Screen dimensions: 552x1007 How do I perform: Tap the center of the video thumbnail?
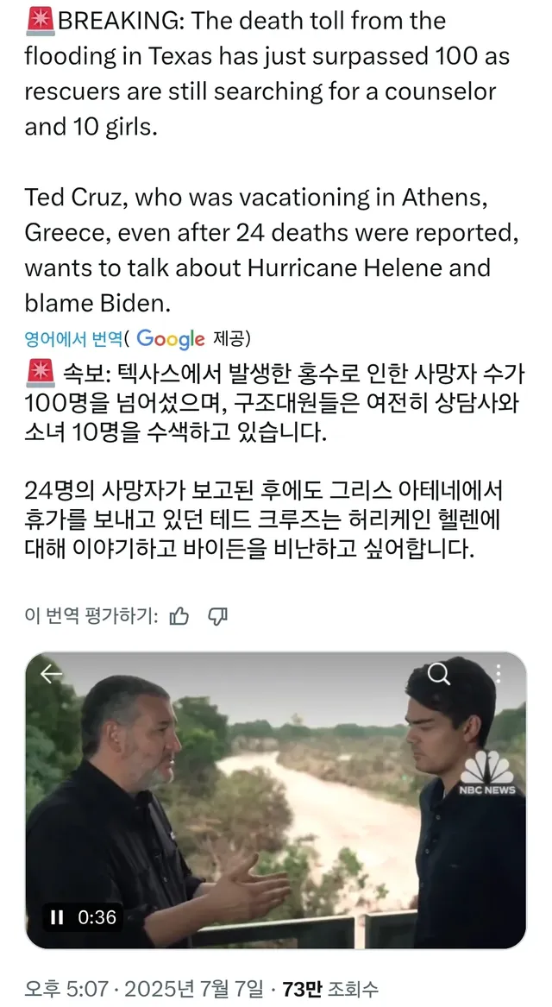276,801
